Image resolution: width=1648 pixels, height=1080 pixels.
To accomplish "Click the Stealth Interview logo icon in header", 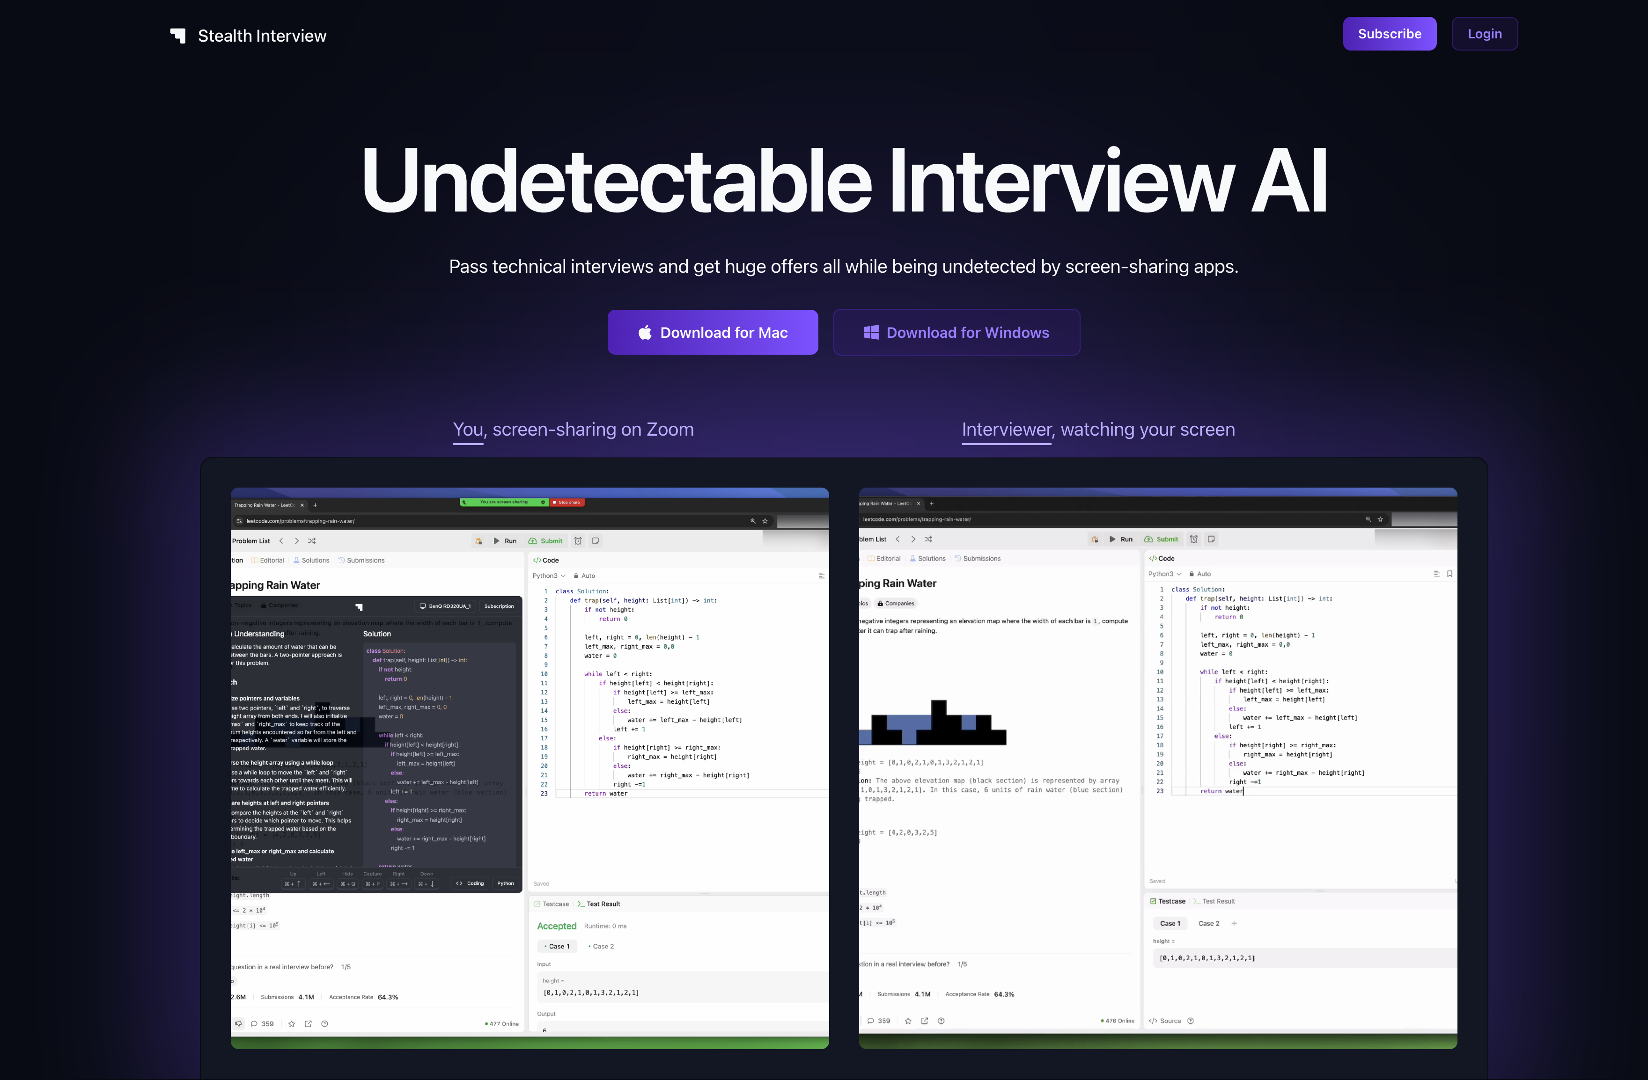I will [x=178, y=35].
